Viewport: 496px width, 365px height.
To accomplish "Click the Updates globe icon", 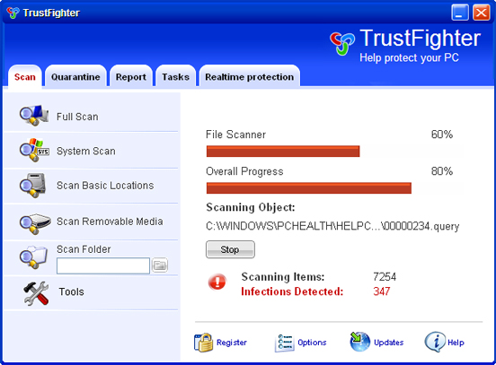I will (359, 342).
